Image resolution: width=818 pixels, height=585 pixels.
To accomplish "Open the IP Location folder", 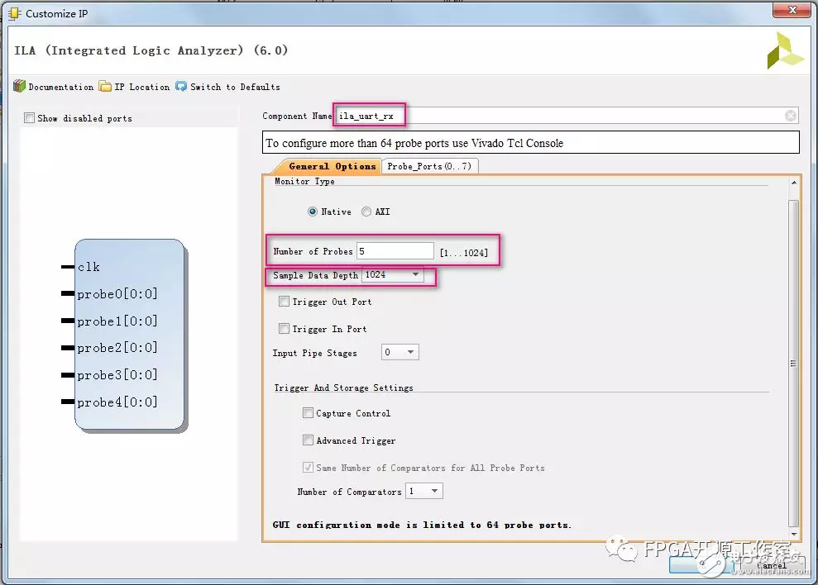I will 135,87.
